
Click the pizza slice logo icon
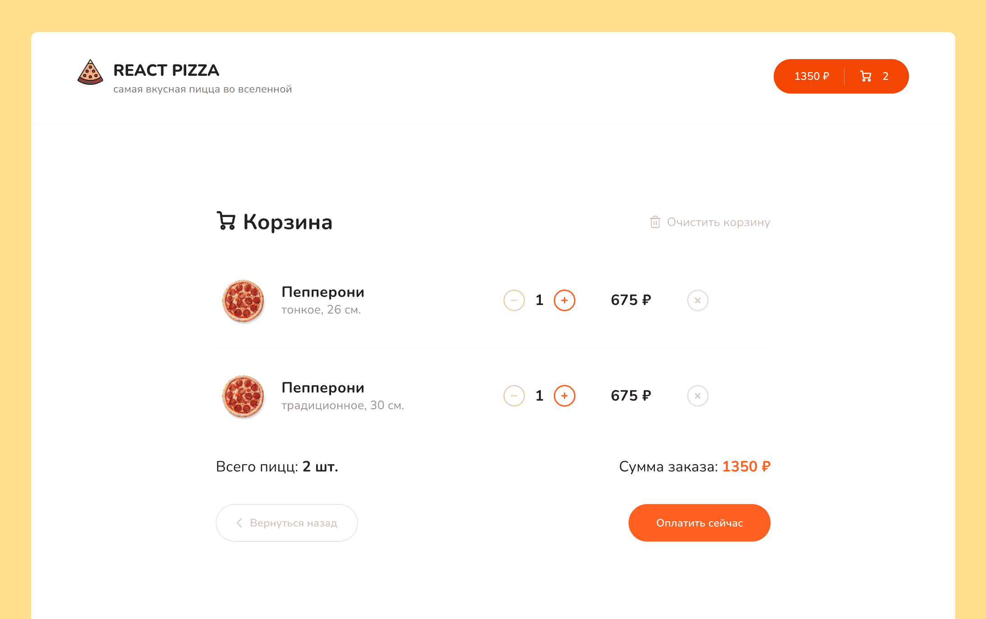90,72
